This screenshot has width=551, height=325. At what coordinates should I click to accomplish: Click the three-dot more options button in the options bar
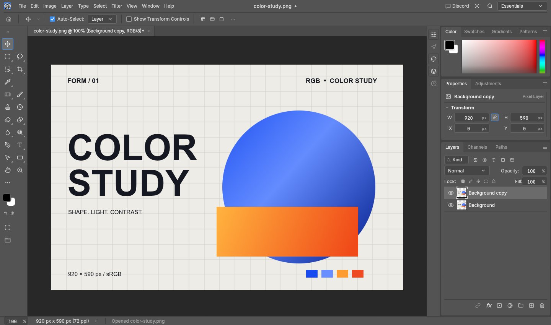pyautogui.click(x=233, y=19)
